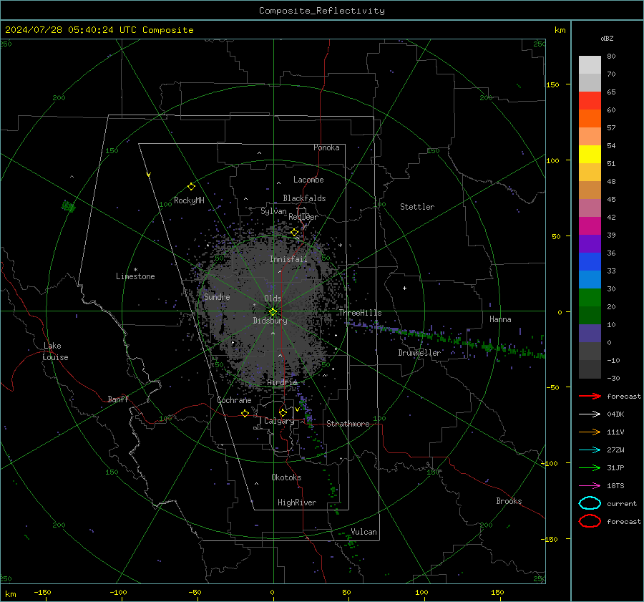Screen dimensions: 644x602
Task: Click the 'RockyMH' map label
Action: [x=189, y=200]
